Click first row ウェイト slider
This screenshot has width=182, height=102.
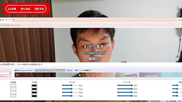[x=125, y=85]
